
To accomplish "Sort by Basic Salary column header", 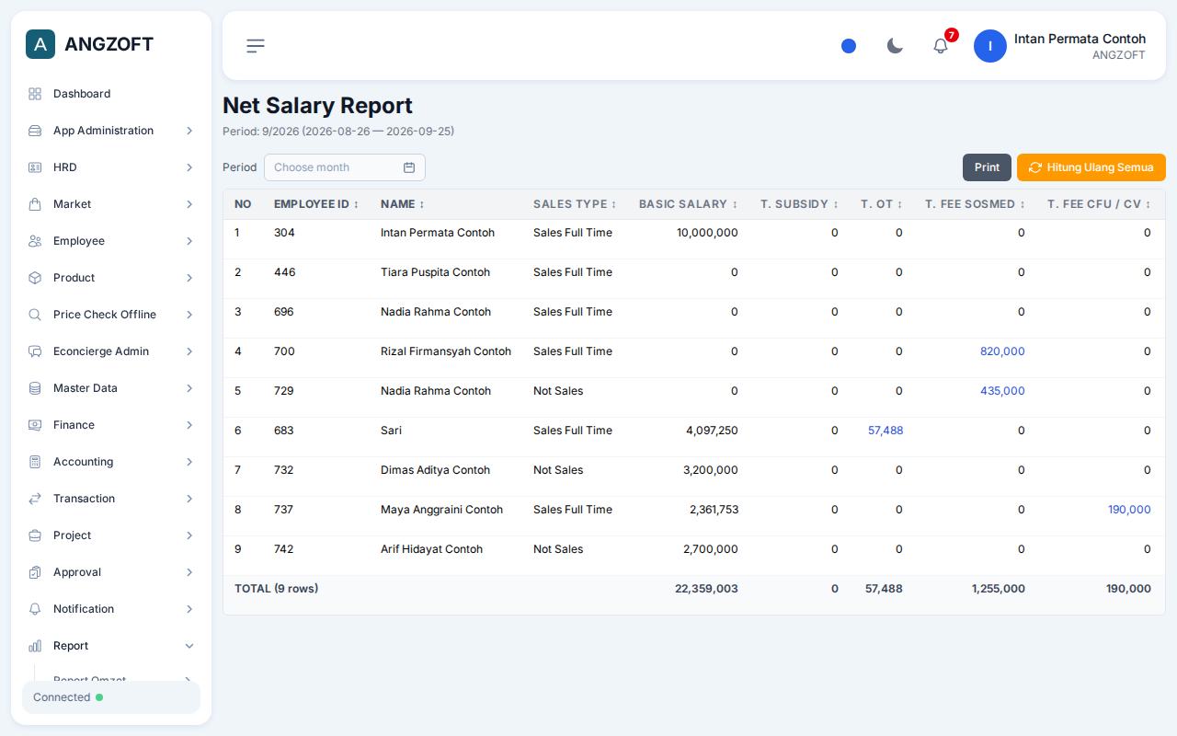I will [689, 204].
